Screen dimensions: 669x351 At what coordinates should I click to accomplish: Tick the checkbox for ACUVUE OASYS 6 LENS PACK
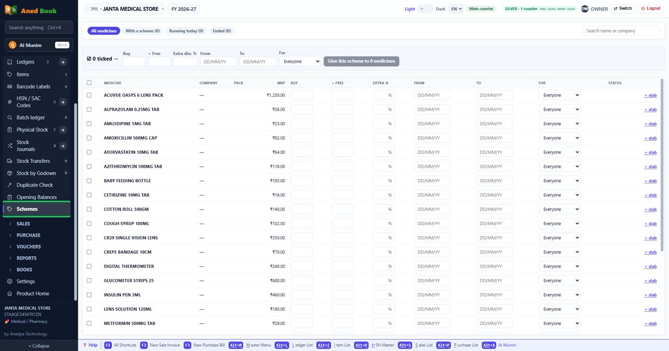89,95
